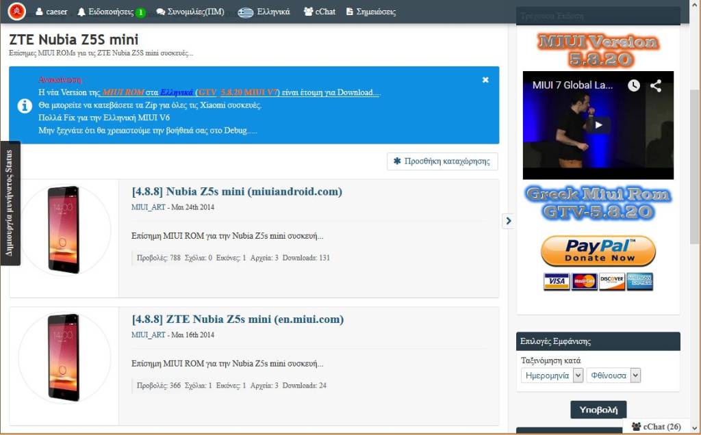Open Συνομιλίες (PM) conversations

tap(190, 12)
